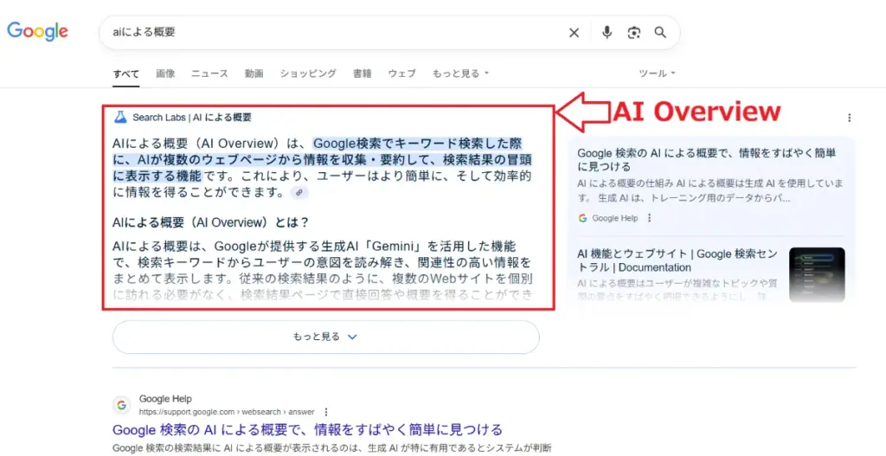
Task: Click the magnifying glass search icon
Action: pos(660,33)
